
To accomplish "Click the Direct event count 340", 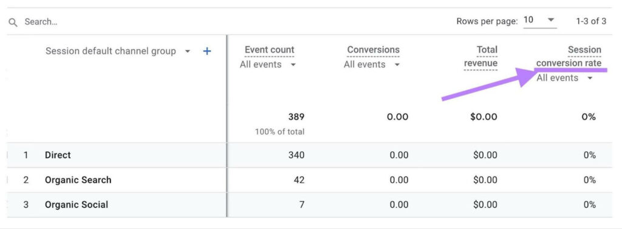I will coord(296,155).
